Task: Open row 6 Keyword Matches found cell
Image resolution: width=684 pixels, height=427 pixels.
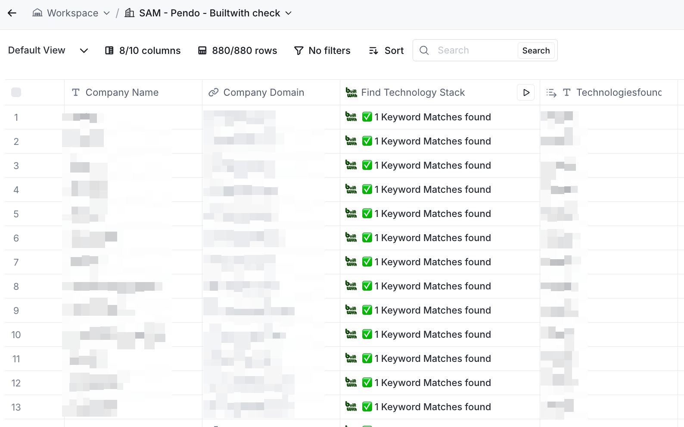Action: [x=440, y=238]
